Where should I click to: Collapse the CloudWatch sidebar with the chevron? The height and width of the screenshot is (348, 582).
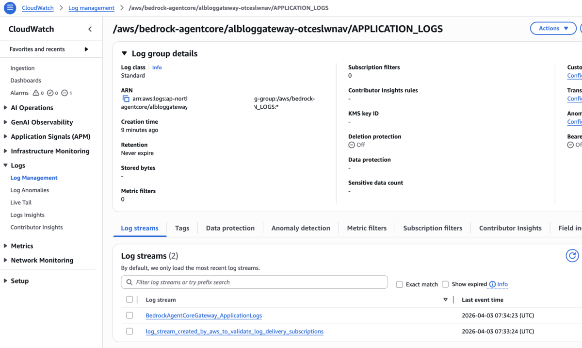point(90,29)
